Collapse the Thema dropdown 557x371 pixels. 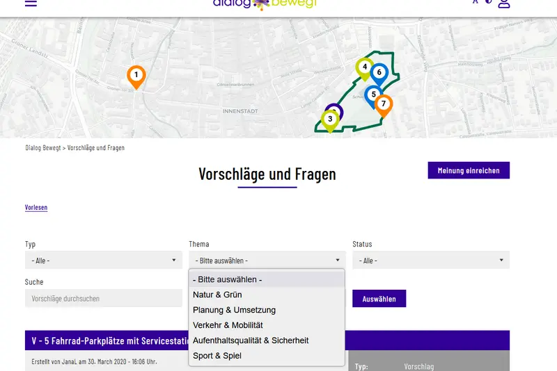[267, 260]
